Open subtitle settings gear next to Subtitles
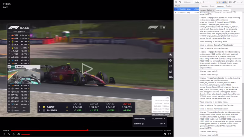This screenshot has width=244, height=138. pyautogui.click(x=143, y=124)
